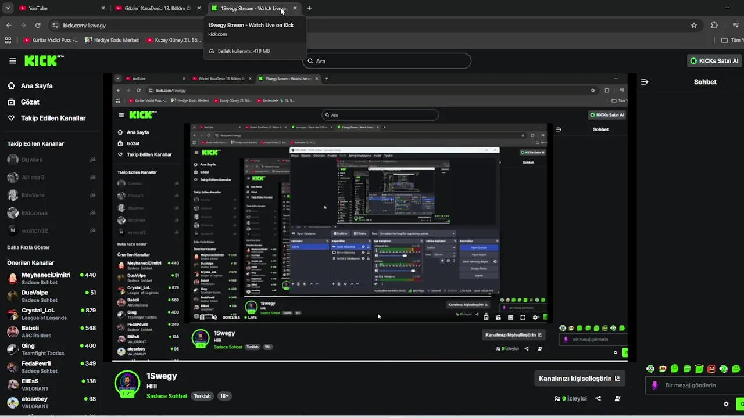Bookmark the page with the star icon
744x418 pixels.
click(x=694, y=26)
